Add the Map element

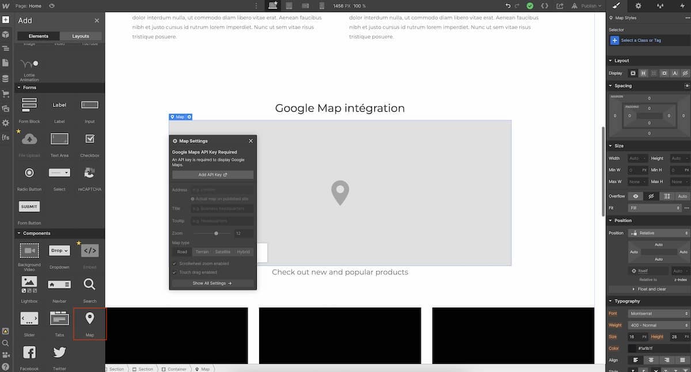click(90, 324)
